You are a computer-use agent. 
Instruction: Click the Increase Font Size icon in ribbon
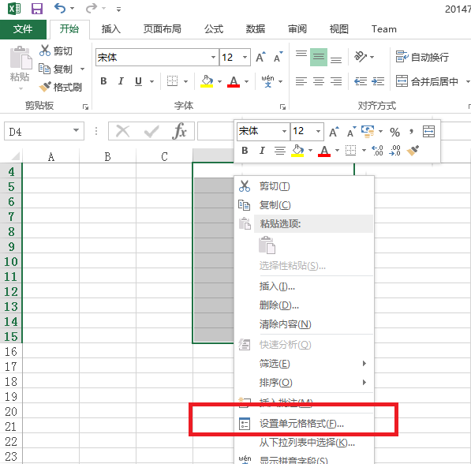coord(260,57)
